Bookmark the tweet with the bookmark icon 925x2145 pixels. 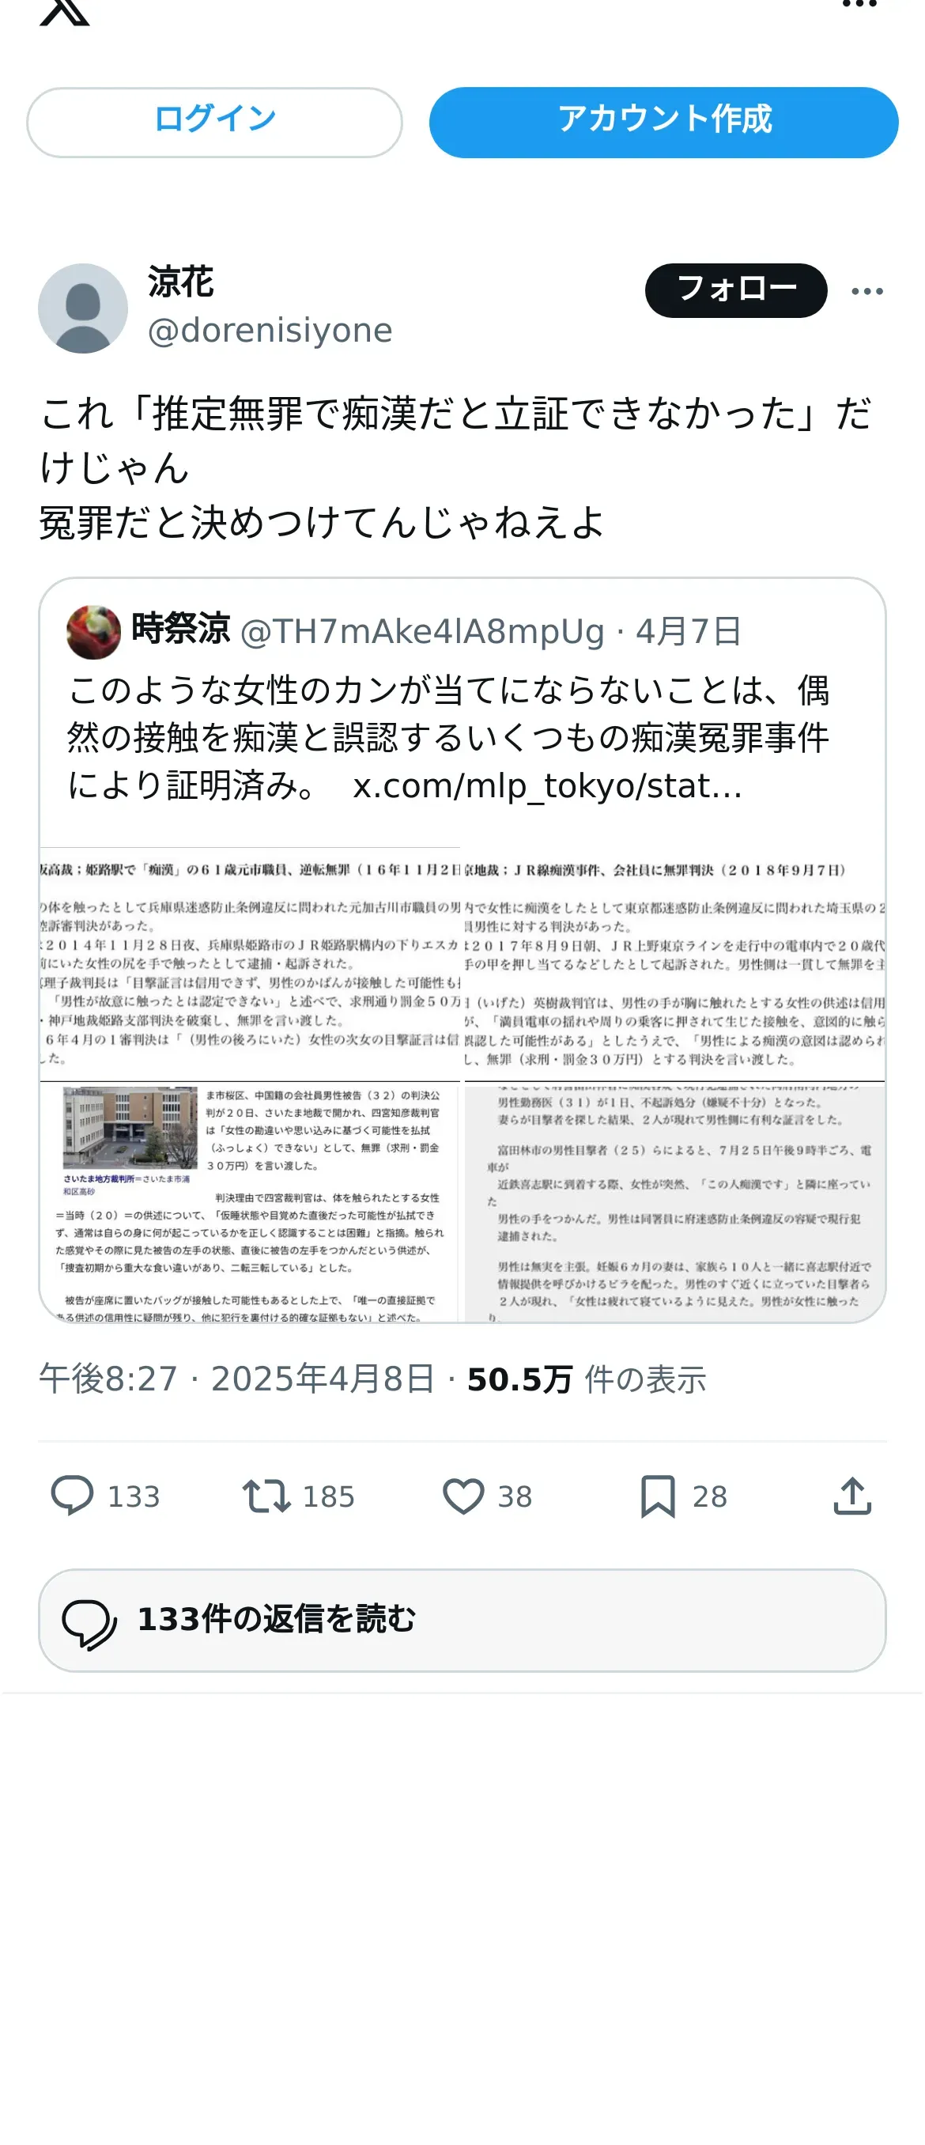tap(658, 1496)
